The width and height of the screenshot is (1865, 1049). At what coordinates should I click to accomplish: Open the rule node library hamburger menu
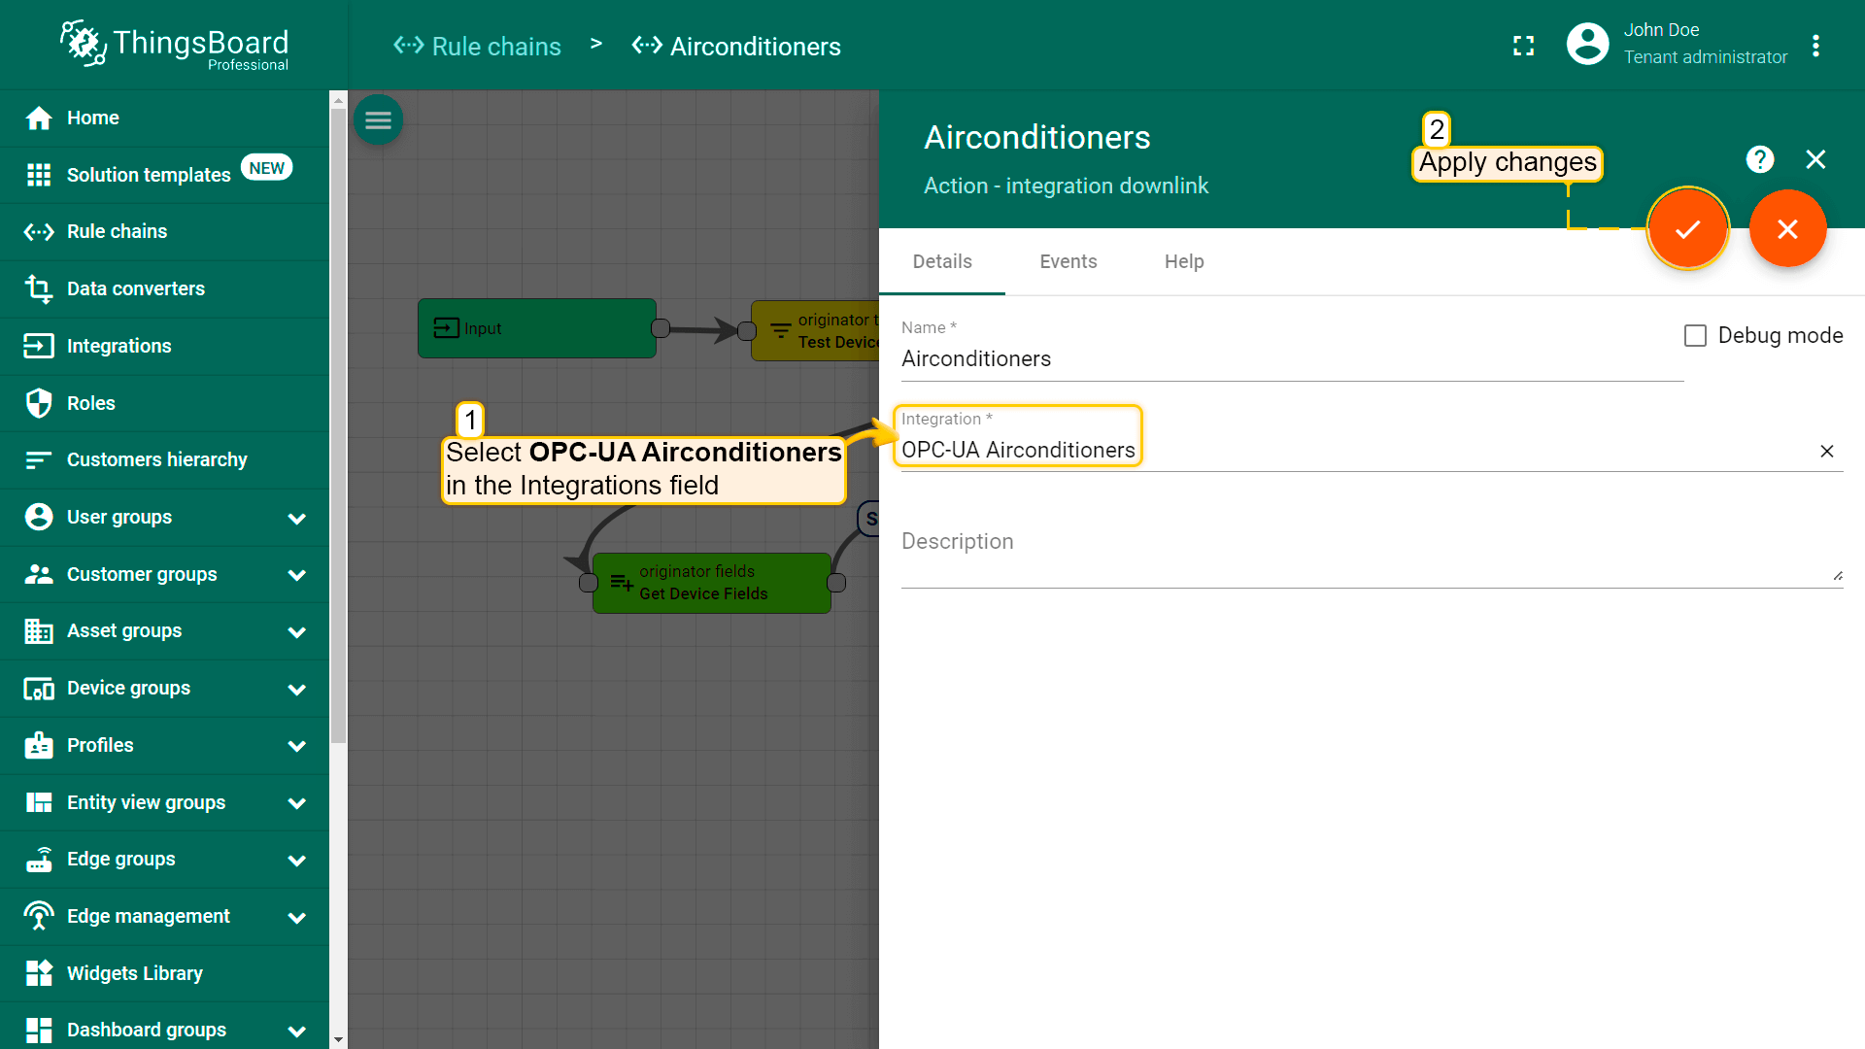pos(378,120)
